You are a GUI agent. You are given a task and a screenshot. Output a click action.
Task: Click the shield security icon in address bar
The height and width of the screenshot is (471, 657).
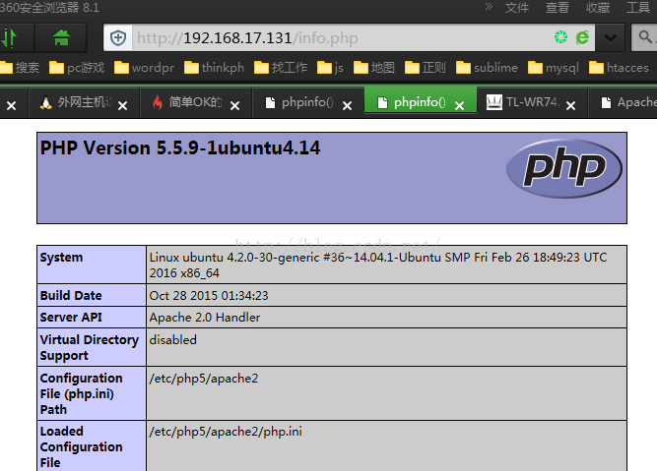click(118, 38)
